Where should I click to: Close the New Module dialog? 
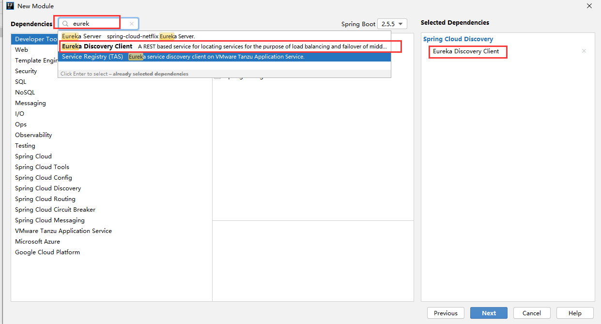click(589, 6)
